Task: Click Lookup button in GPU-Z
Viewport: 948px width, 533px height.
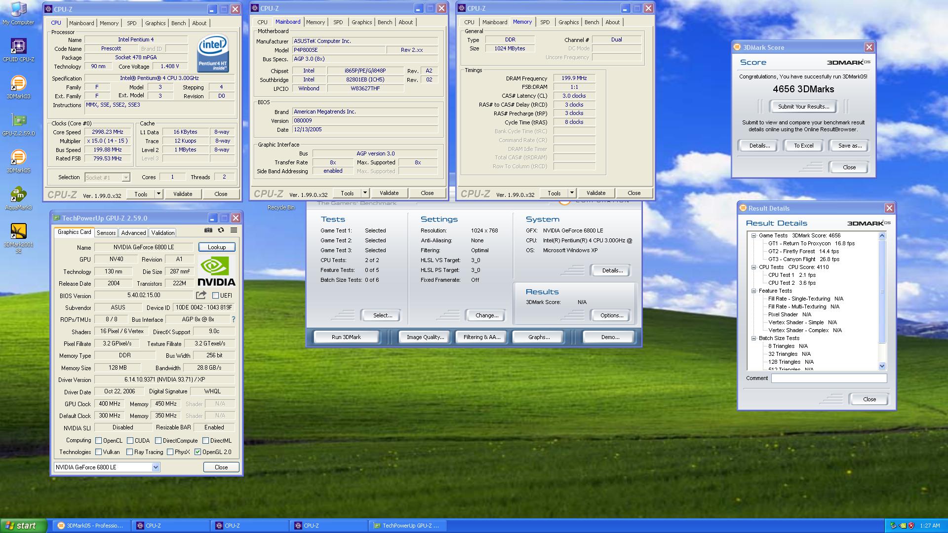Action: click(x=217, y=247)
